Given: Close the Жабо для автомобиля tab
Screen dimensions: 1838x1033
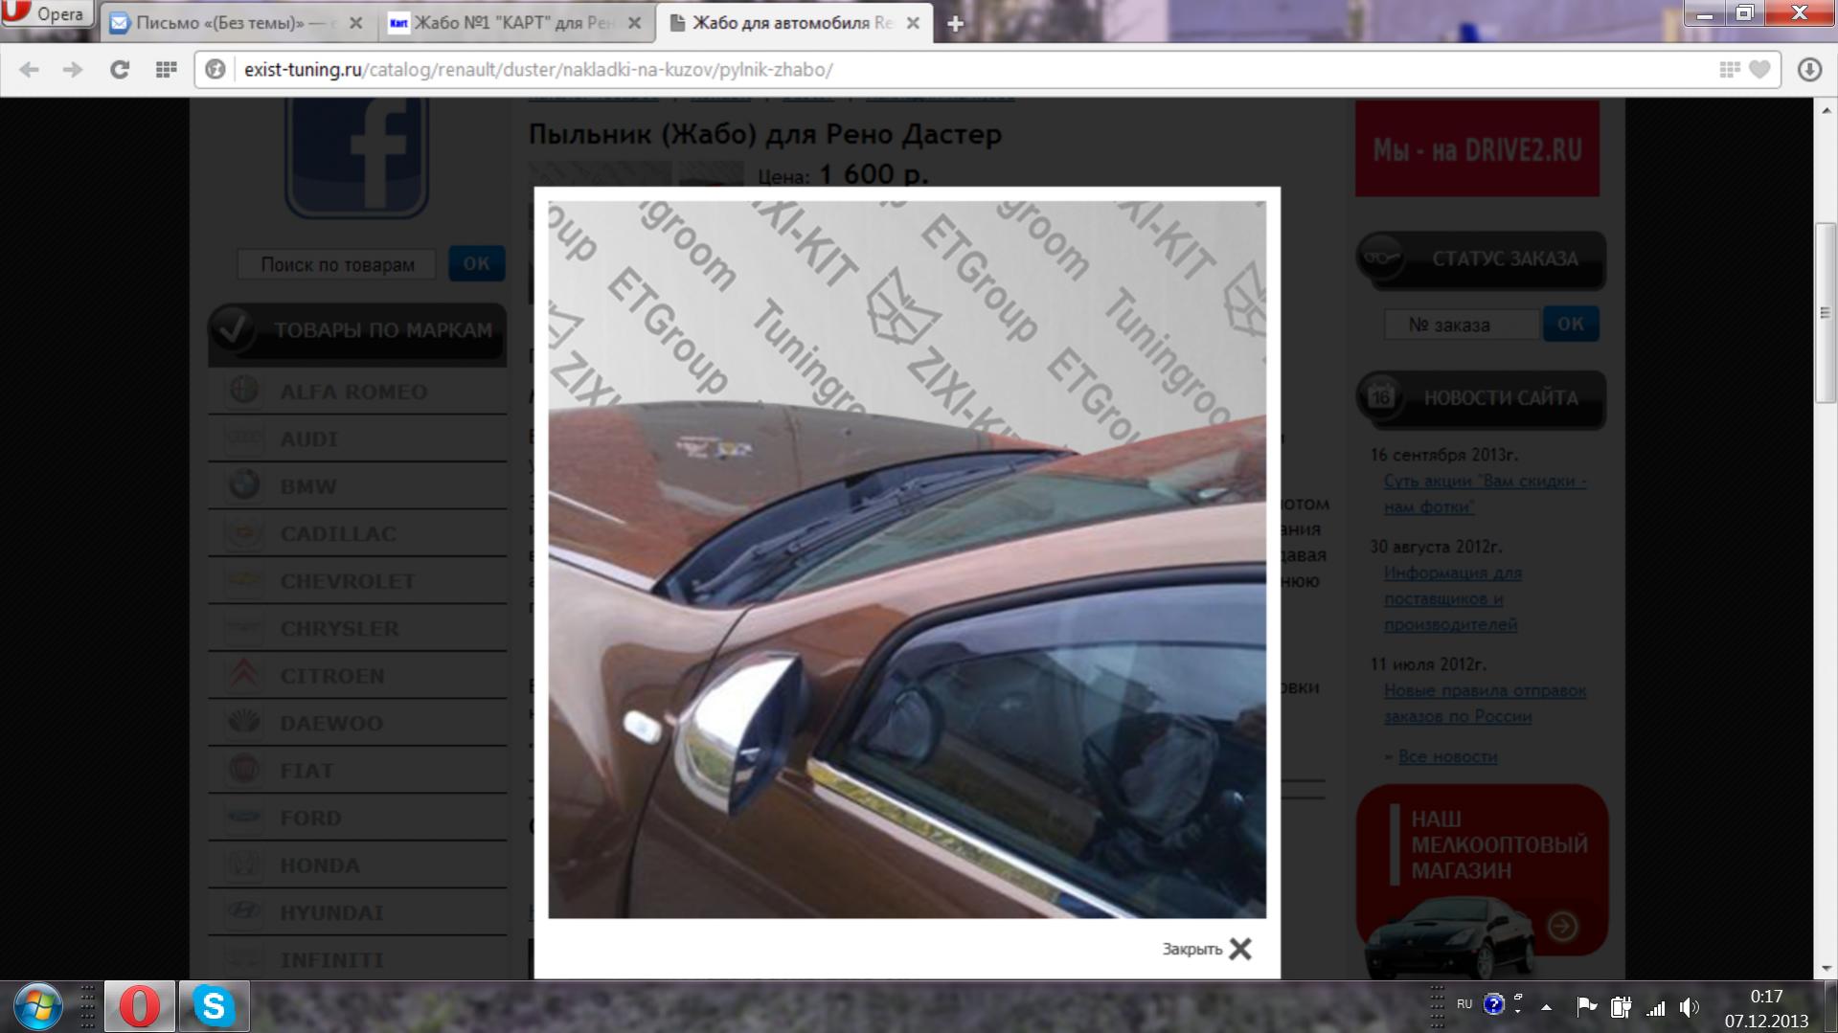Looking at the screenshot, I should coord(913,23).
